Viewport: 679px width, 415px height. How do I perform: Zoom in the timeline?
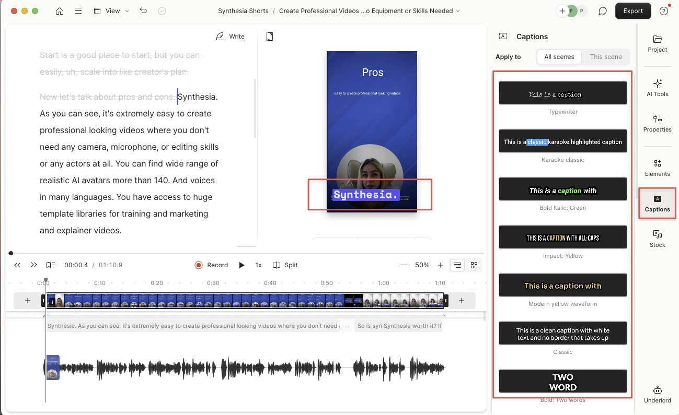(x=441, y=265)
